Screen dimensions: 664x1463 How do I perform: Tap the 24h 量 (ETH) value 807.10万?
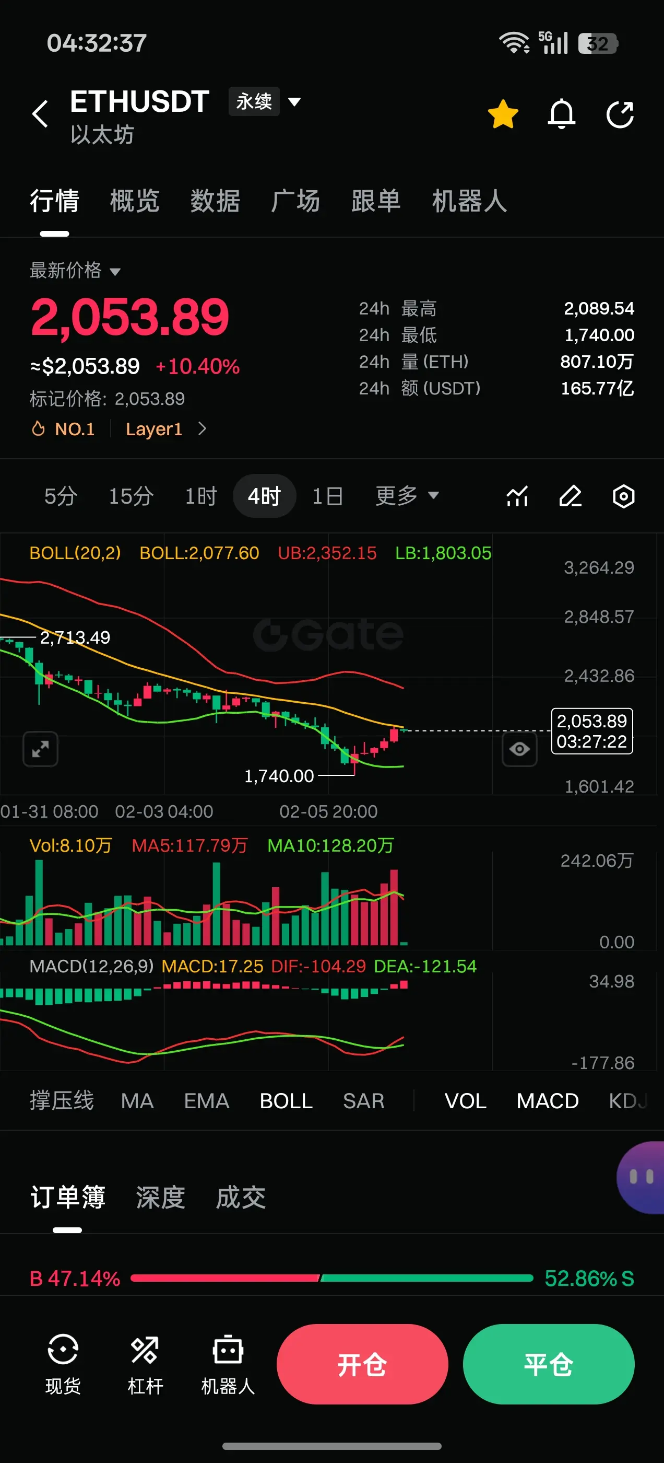coord(597,361)
